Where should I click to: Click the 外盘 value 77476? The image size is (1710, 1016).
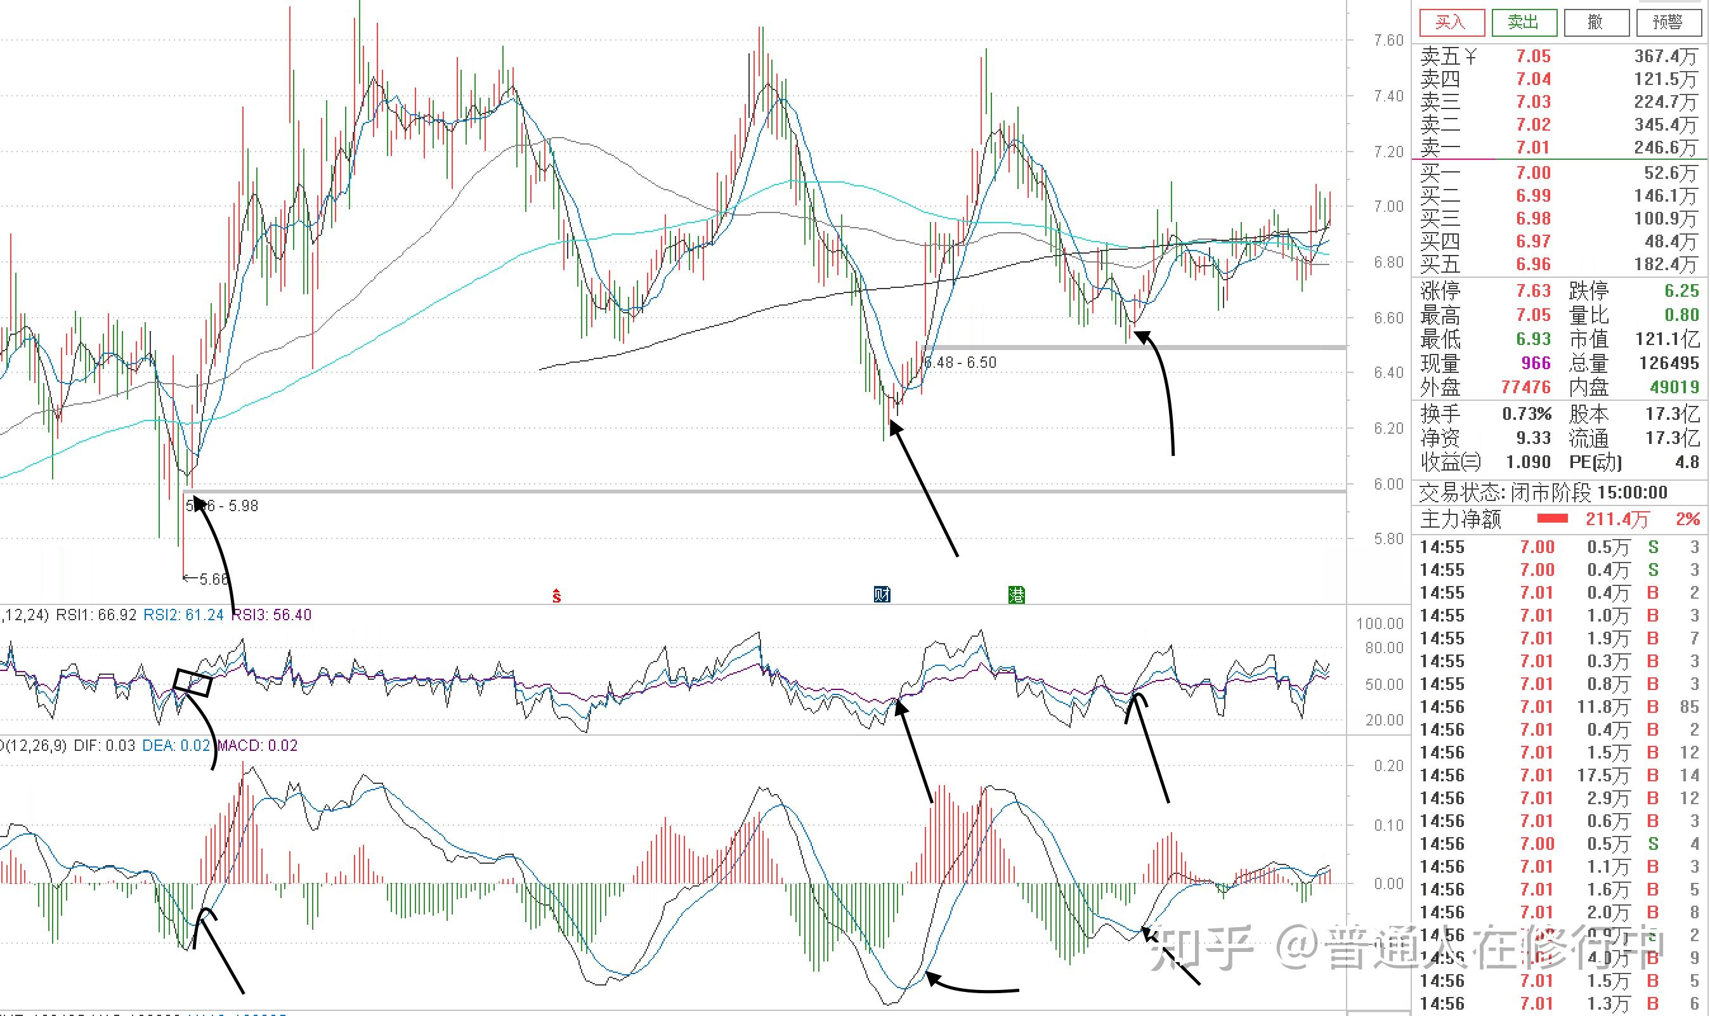pyautogui.click(x=1526, y=387)
